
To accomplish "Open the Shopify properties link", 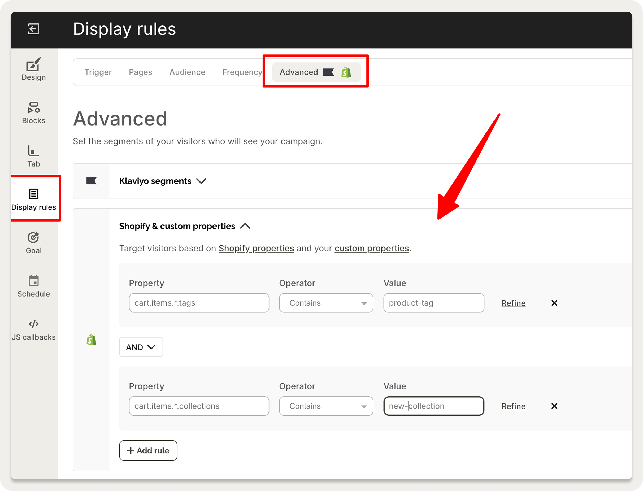I will pos(256,248).
